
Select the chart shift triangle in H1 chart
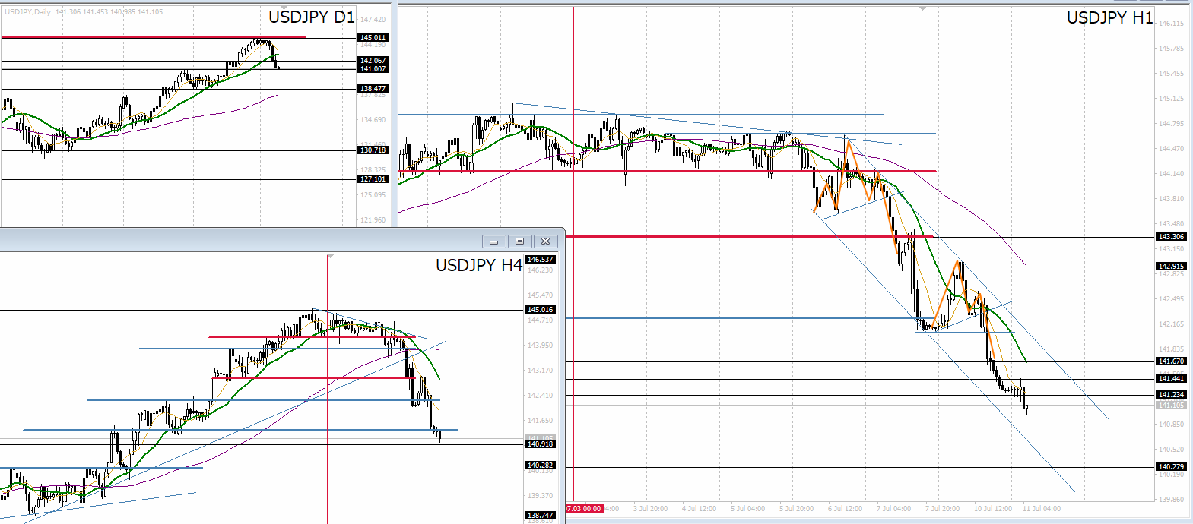click(922, 8)
